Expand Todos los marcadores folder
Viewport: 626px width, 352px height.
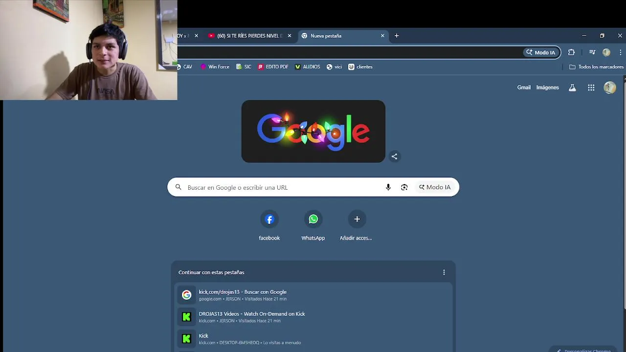click(x=596, y=67)
